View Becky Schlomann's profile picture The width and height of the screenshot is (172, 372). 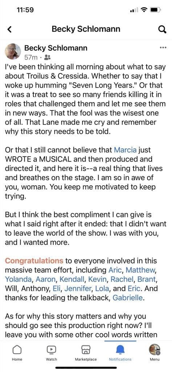tap(13, 52)
